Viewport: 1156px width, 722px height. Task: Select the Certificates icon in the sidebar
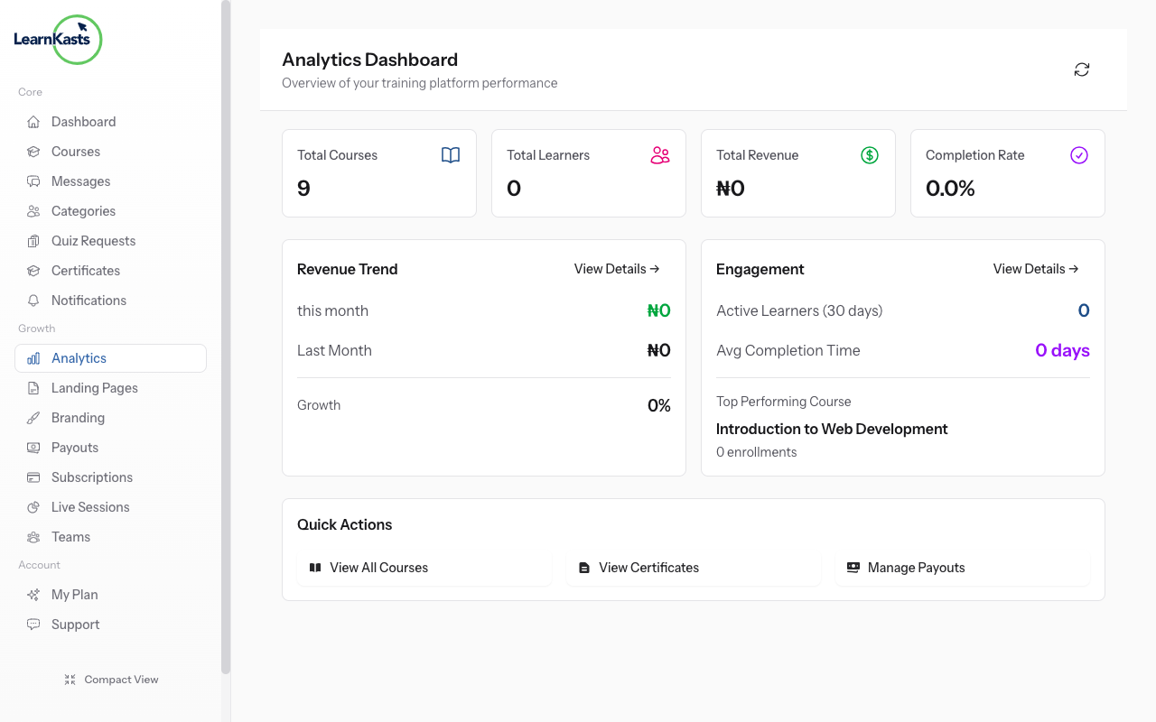[x=33, y=270]
